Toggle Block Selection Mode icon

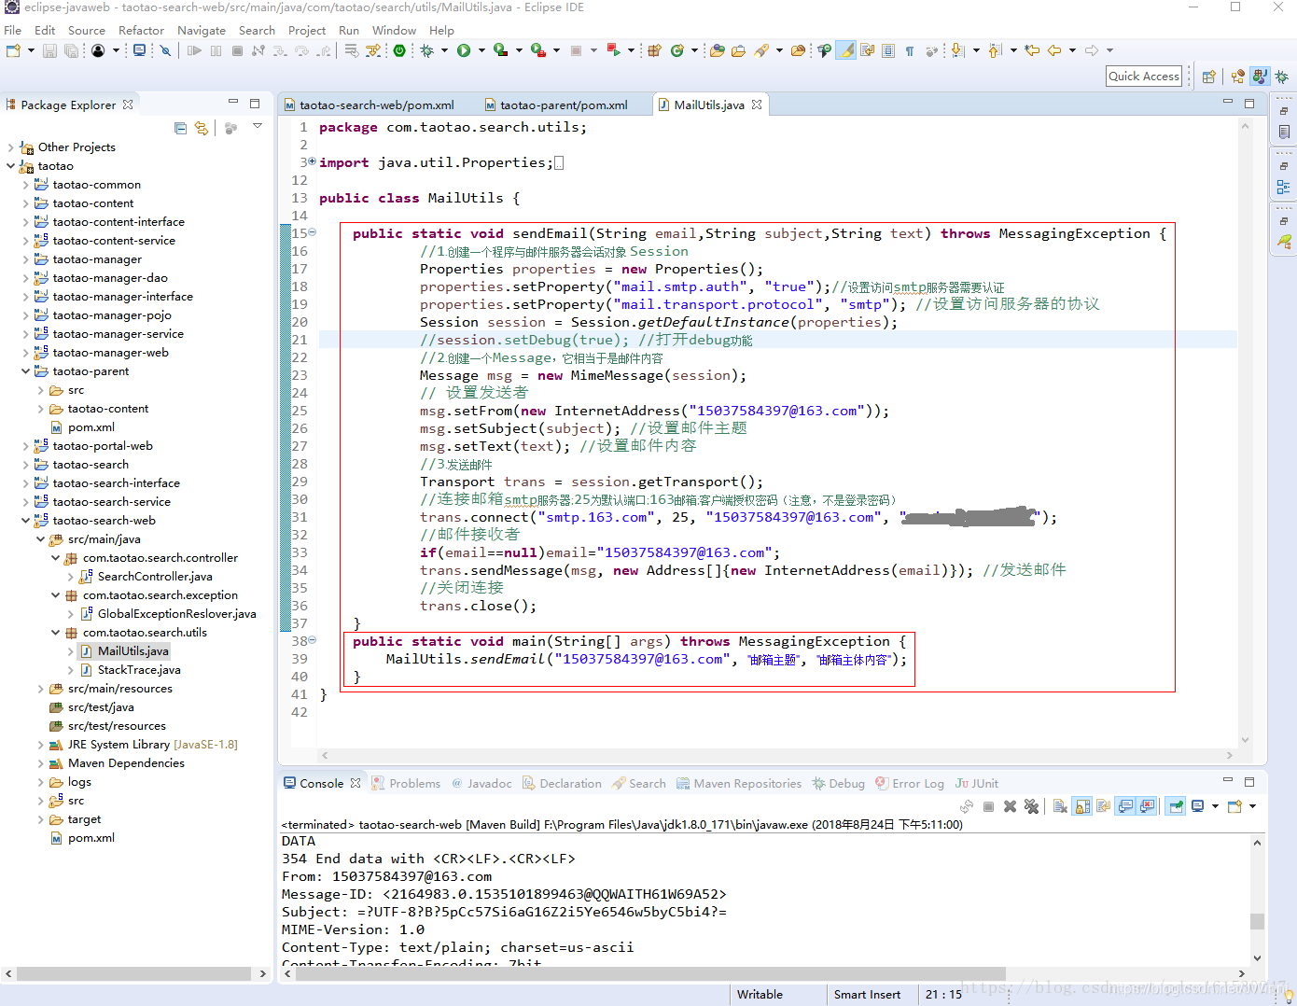887,50
